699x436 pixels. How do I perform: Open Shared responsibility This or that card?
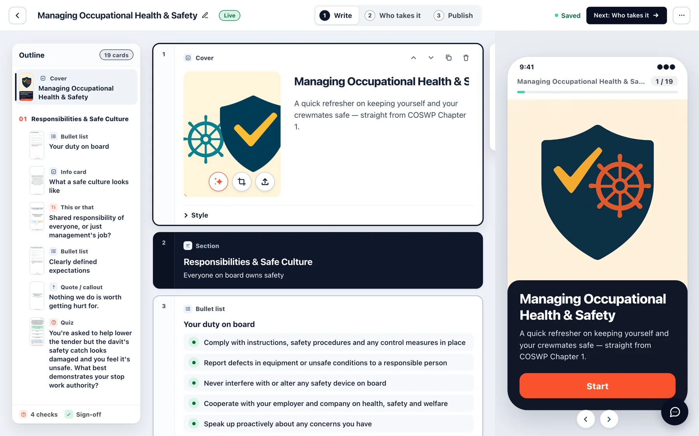76,221
